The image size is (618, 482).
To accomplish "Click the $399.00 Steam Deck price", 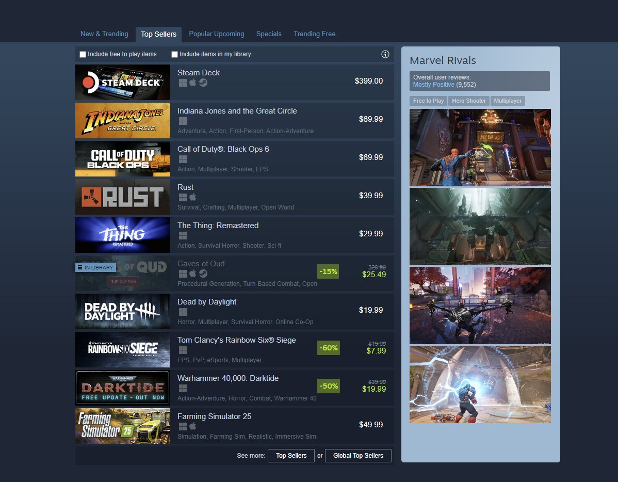I will coord(369,81).
